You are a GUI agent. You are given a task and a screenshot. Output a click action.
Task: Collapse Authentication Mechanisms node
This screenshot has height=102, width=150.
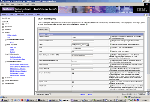[x=6, y=40]
